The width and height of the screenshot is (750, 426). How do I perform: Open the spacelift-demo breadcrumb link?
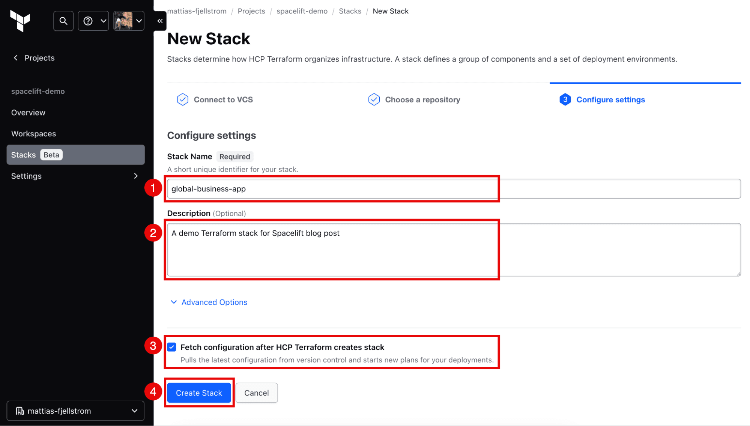point(302,11)
